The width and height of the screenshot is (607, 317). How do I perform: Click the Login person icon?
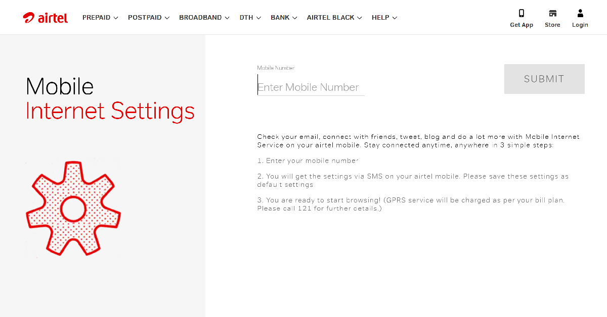click(x=580, y=13)
